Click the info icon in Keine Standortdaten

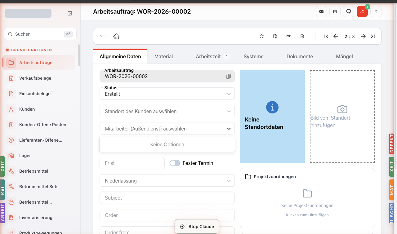coord(272,107)
